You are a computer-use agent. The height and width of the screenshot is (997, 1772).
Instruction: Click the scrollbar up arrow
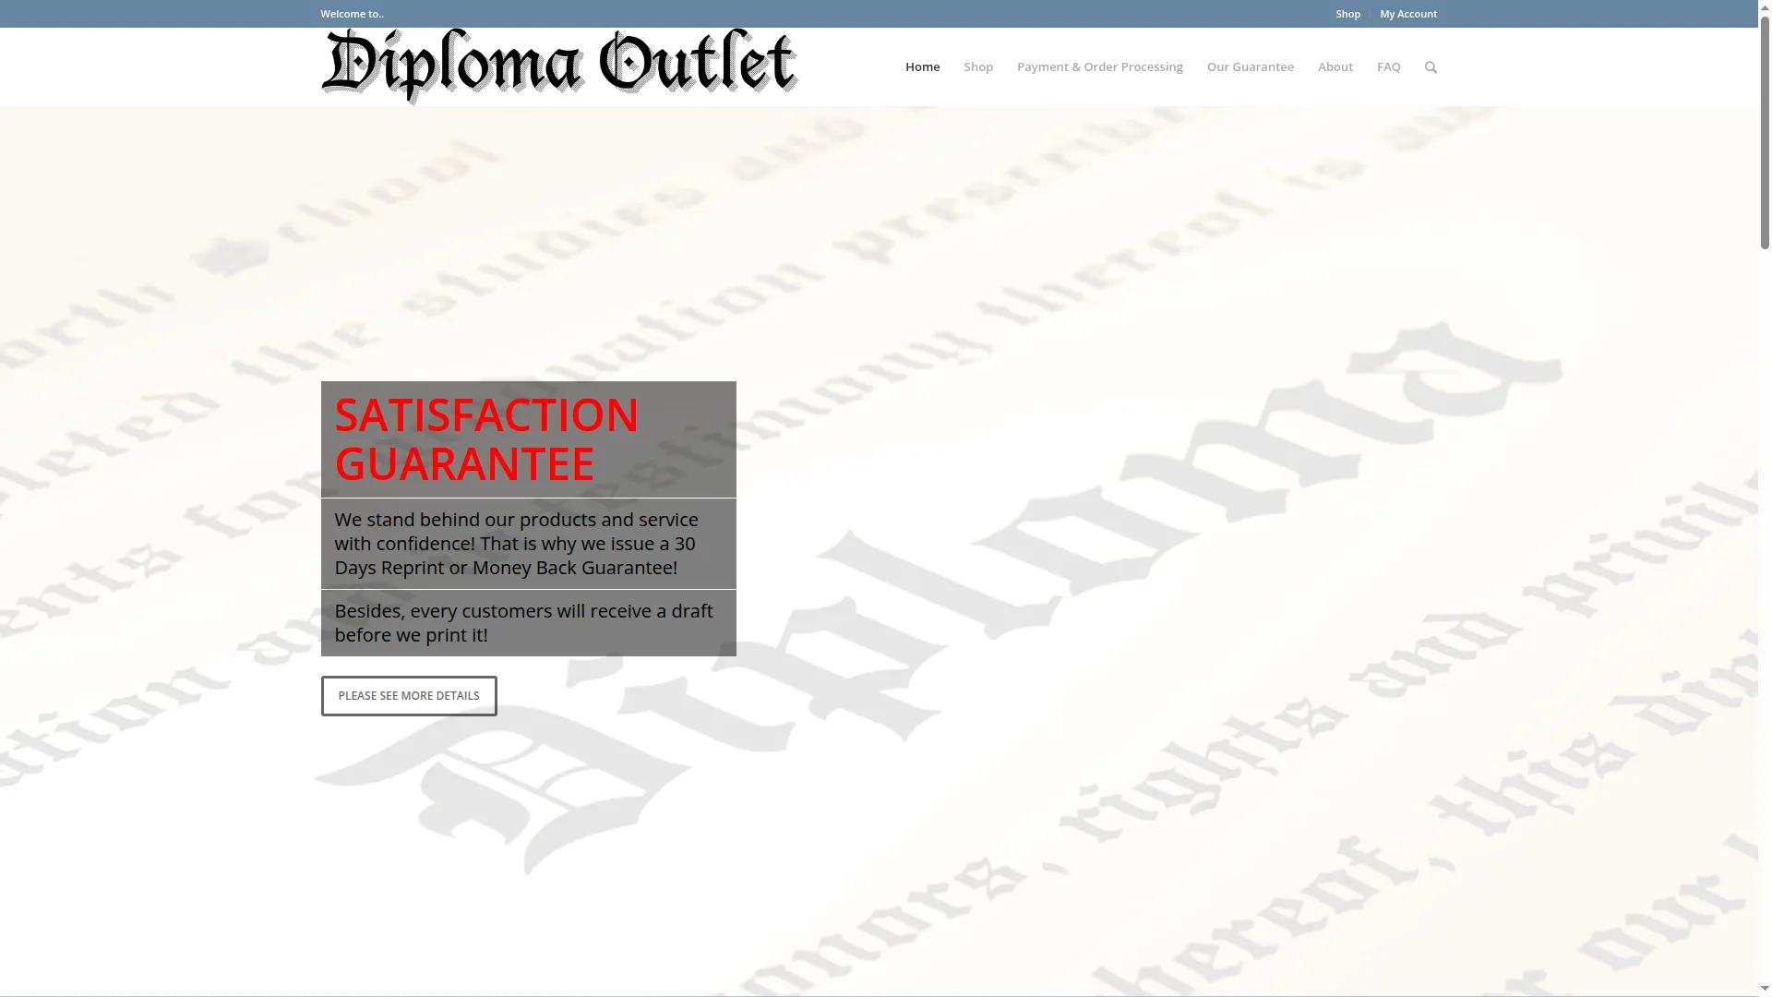(x=1765, y=6)
